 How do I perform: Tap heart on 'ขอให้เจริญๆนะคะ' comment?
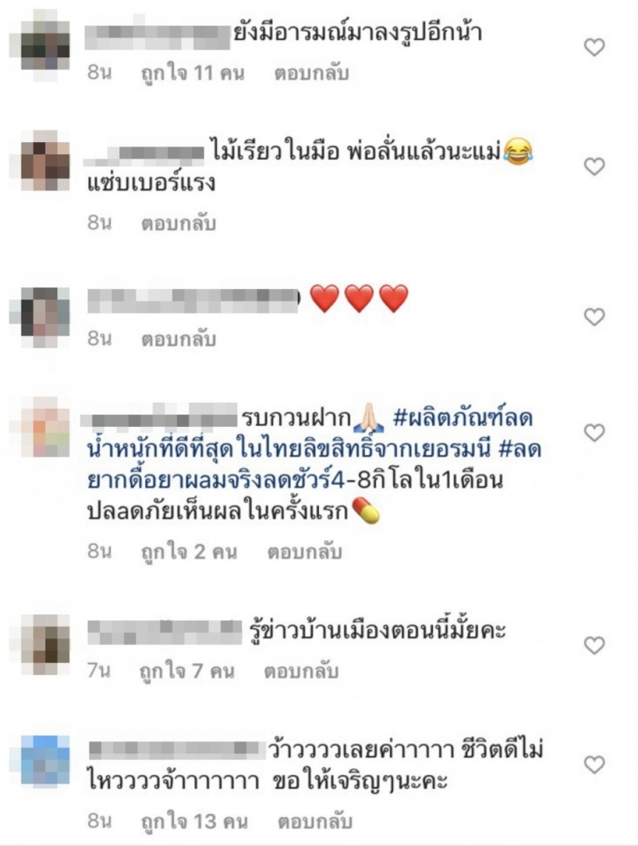tap(594, 765)
